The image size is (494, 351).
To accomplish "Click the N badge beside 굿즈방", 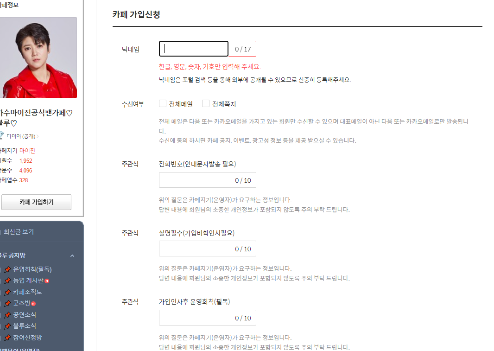I will click(34, 303).
